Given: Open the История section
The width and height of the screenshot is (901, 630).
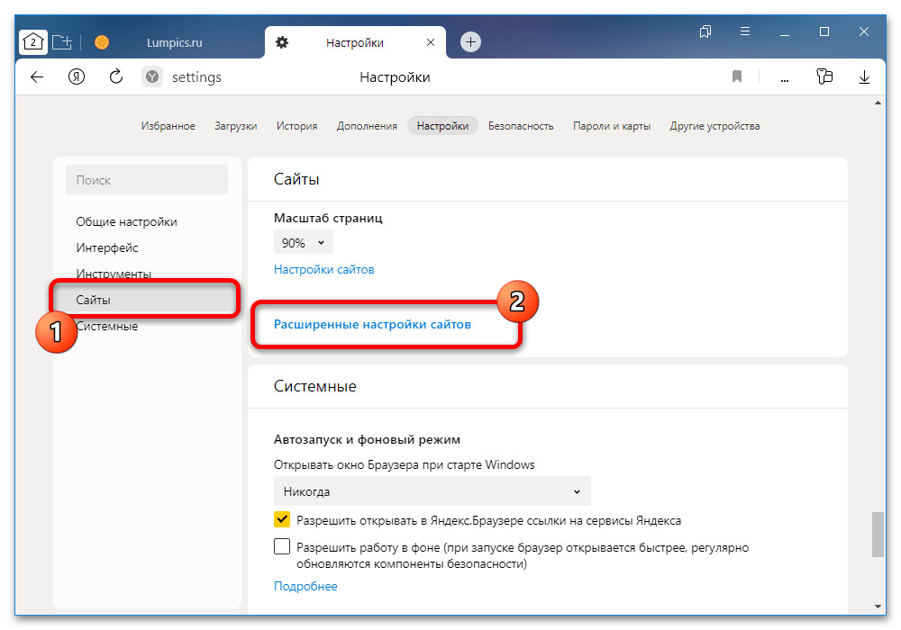Looking at the screenshot, I should point(296,126).
